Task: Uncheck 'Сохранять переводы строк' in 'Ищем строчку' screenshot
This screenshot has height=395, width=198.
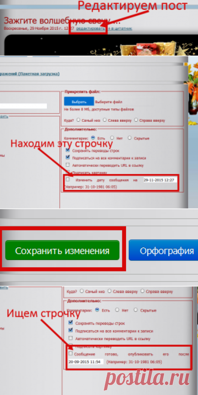Action: pos(71,322)
